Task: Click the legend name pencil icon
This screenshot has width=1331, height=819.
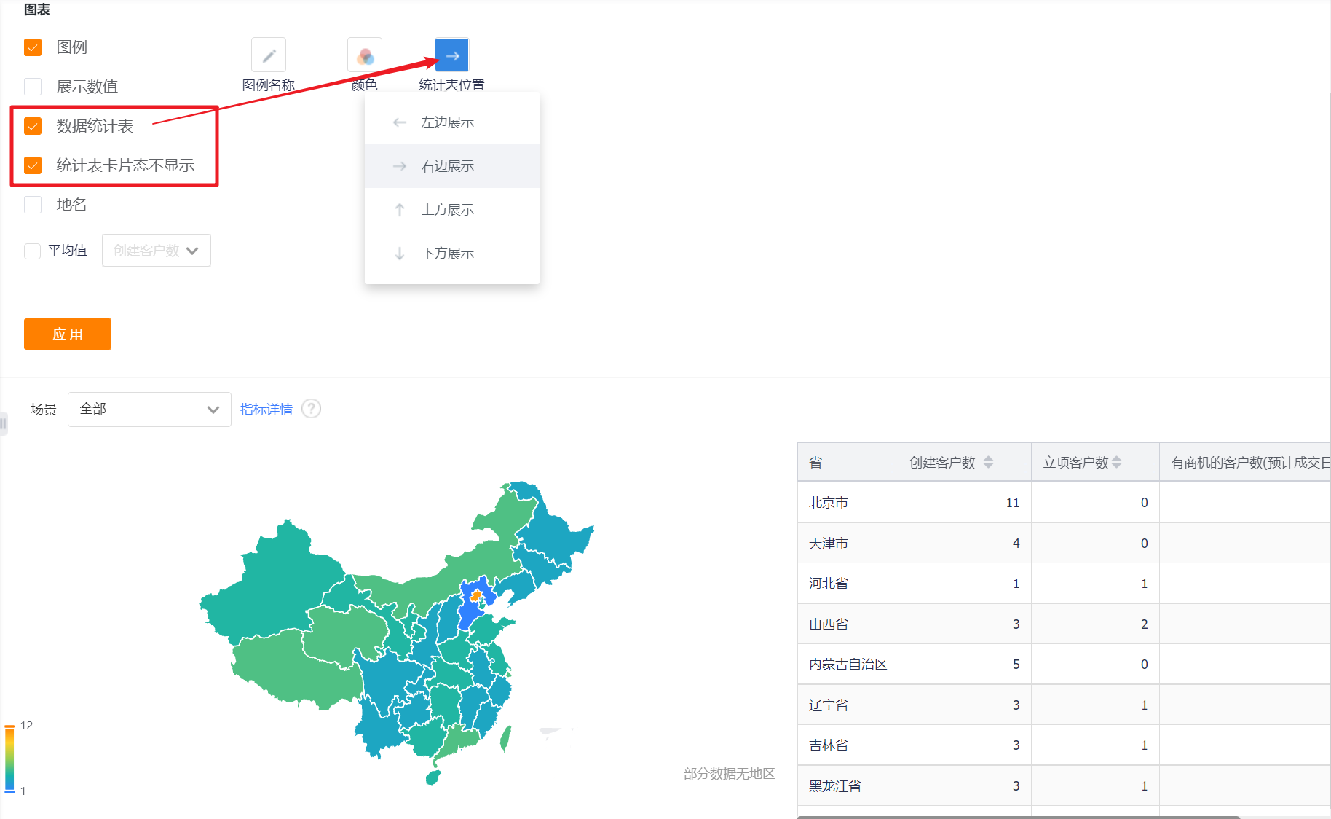Action: [269, 55]
